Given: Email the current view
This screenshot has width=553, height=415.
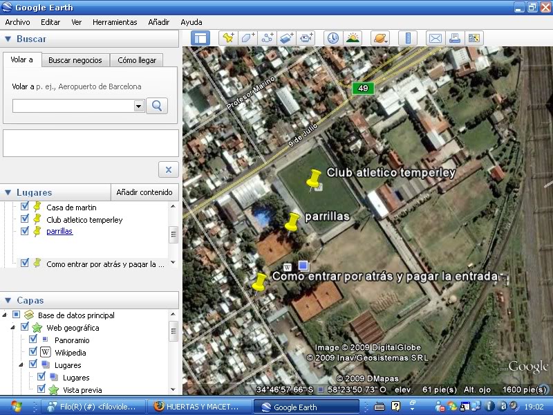Looking at the screenshot, I should 435,38.
